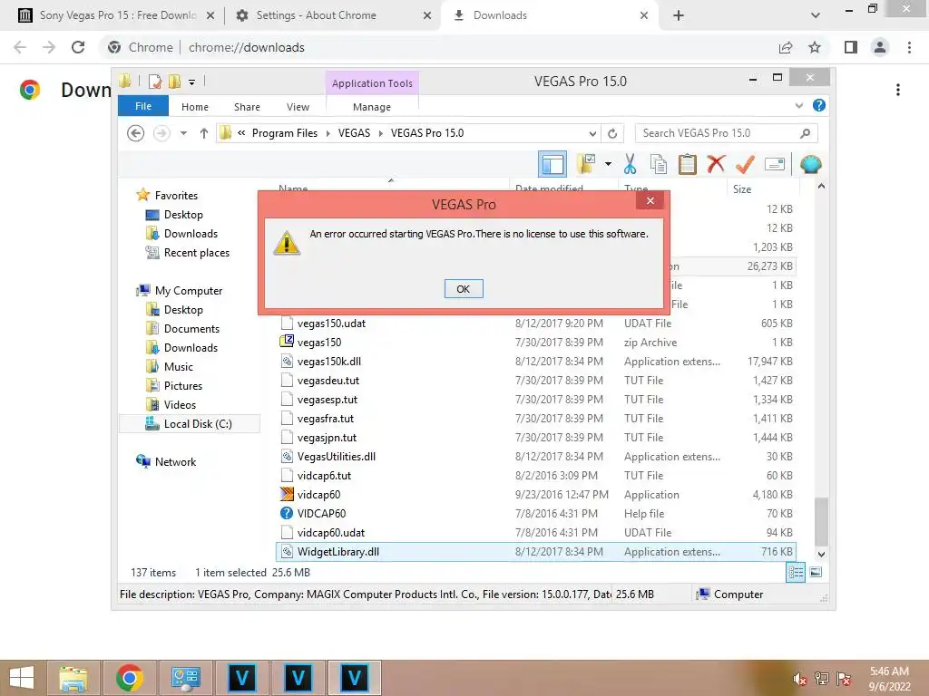Select the WidgetLibrary.dll file
The height and width of the screenshot is (696, 929).
536,552
